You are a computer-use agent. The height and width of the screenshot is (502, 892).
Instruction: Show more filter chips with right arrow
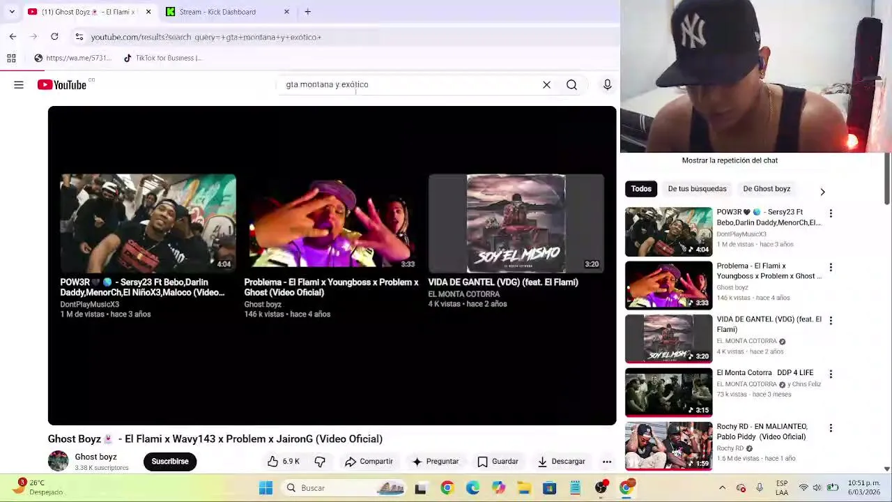click(x=822, y=192)
